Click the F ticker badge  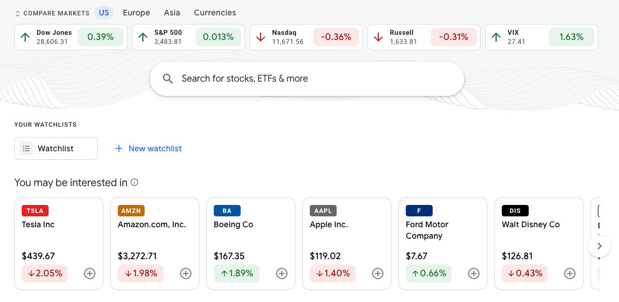[x=420, y=211]
